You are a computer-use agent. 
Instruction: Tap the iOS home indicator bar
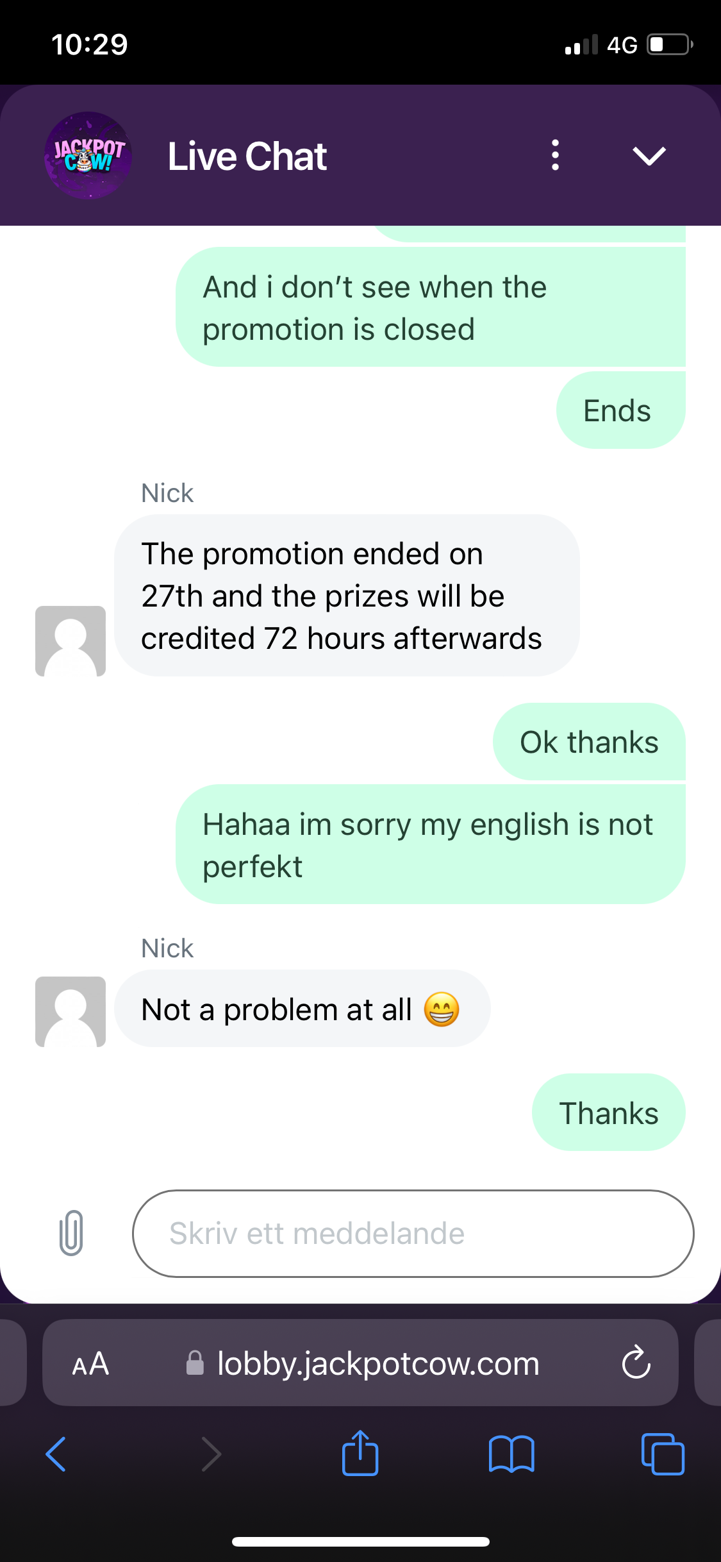pos(361,1541)
